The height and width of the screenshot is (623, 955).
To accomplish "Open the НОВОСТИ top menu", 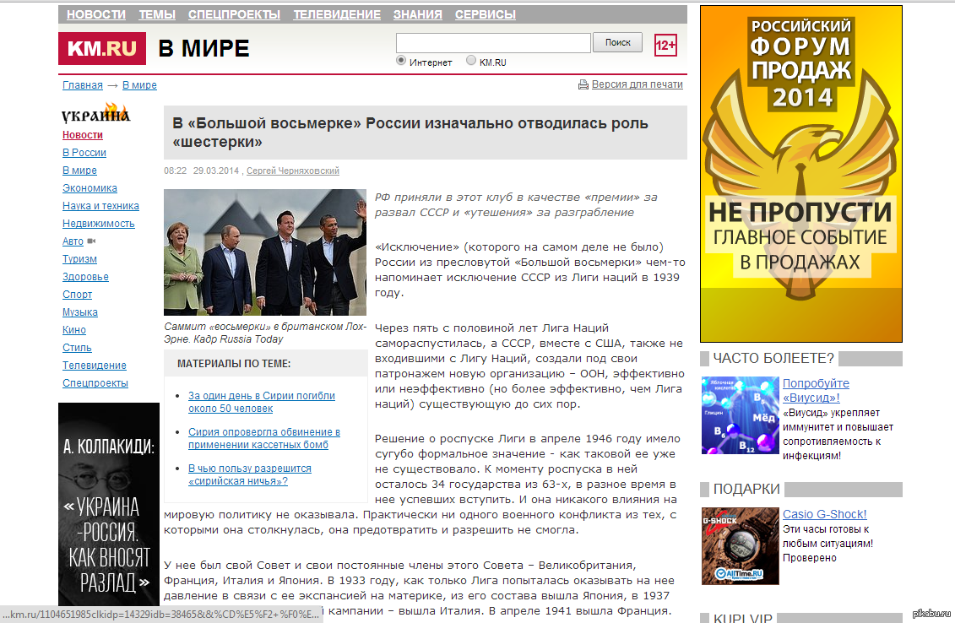I will tap(96, 14).
